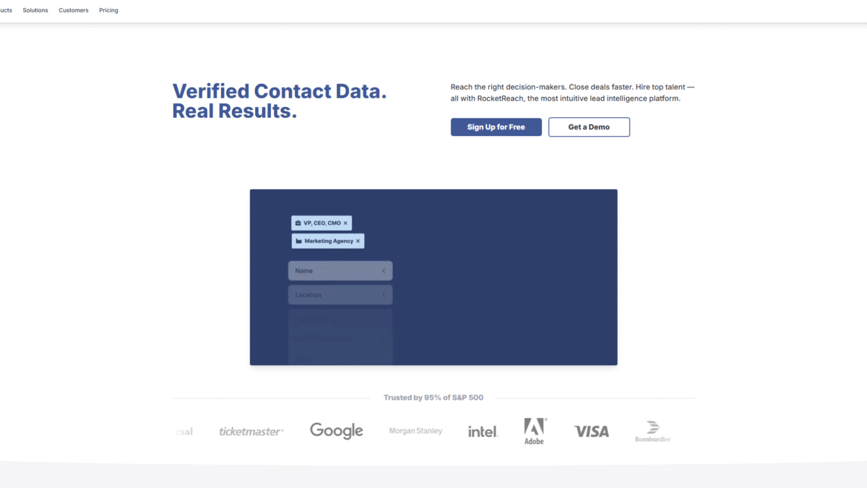Click the Sign Up for Free button
The height and width of the screenshot is (488, 867).
click(496, 127)
